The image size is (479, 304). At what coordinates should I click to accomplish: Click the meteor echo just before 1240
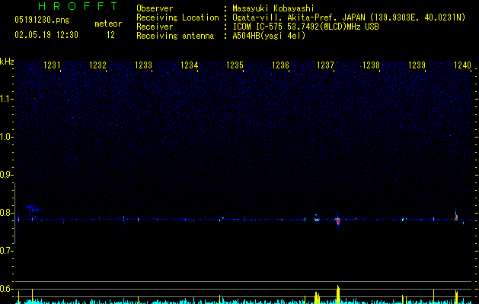(x=456, y=216)
